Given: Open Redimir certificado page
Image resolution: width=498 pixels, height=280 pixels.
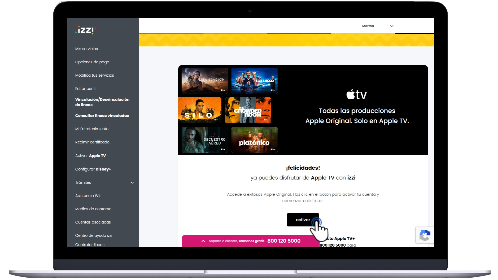Looking at the screenshot, I should (x=92, y=142).
